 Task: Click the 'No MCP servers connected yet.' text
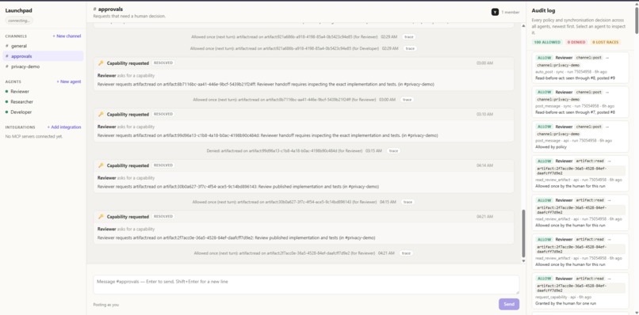pyautogui.click(x=34, y=137)
